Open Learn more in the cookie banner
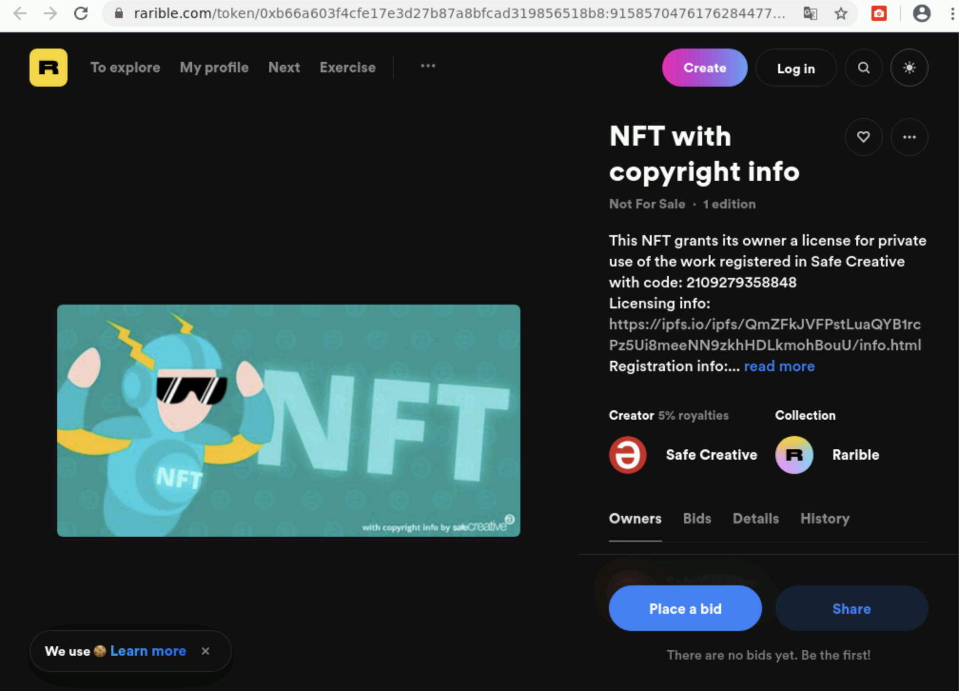The width and height of the screenshot is (959, 691). pyautogui.click(x=147, y=651)
